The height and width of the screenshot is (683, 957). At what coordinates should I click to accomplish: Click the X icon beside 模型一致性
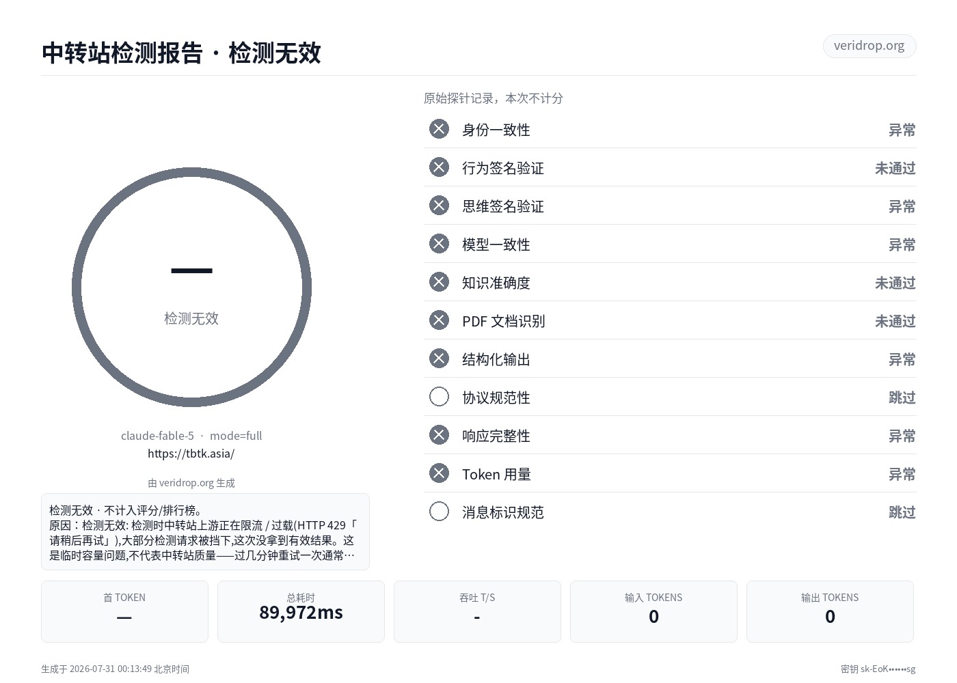point(439,244)
